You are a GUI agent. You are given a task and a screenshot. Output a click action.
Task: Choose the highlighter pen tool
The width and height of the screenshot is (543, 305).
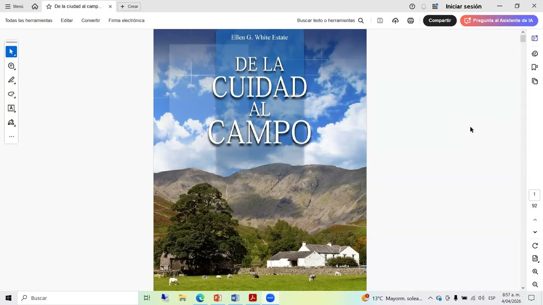(11, 80)
